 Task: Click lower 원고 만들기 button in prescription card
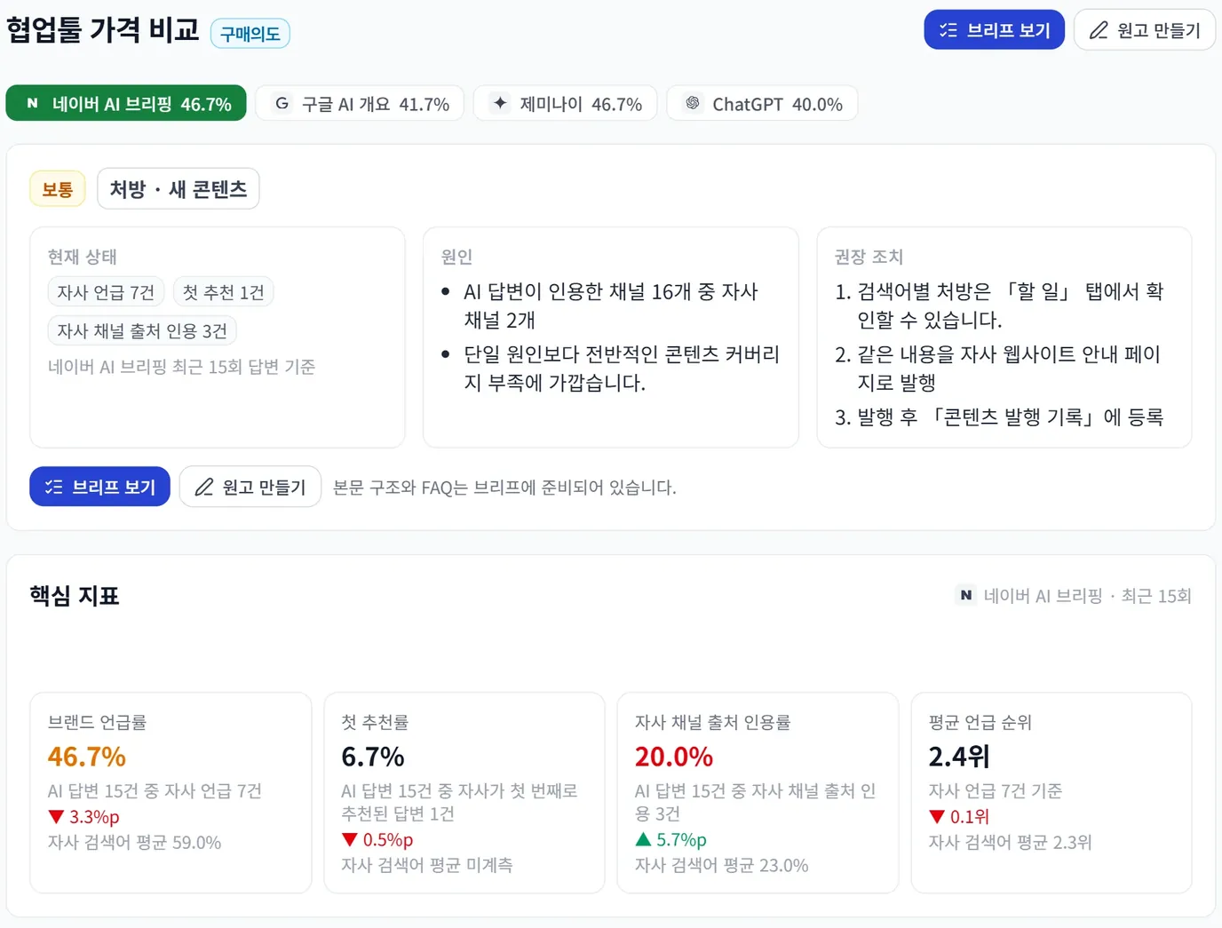coord(250,487)
